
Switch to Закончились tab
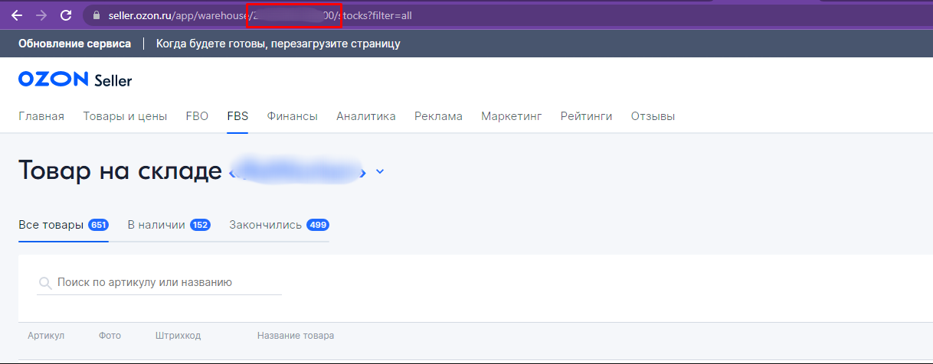pos(279,225)
